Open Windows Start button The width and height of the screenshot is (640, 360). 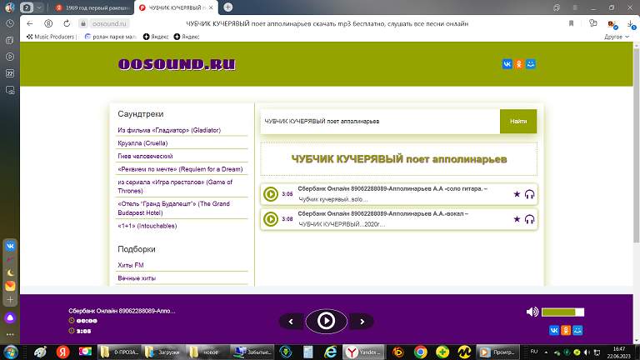pos(10,352)
